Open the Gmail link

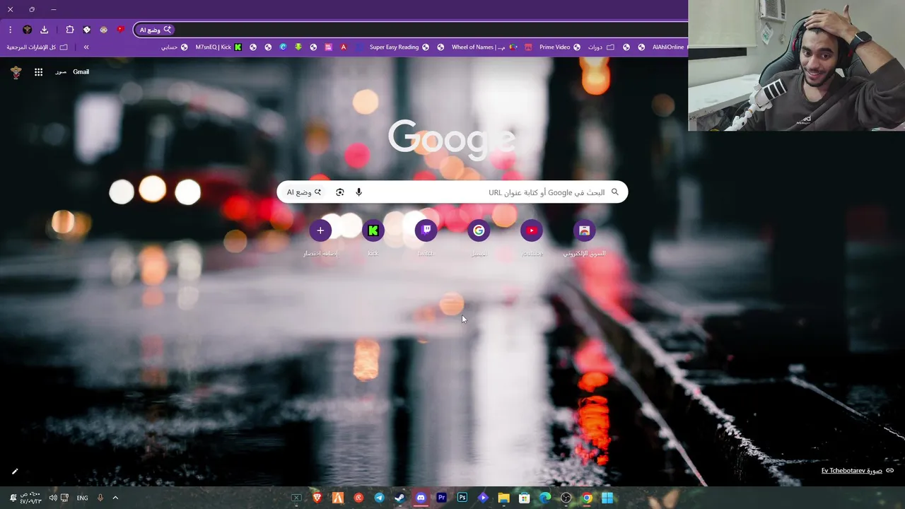coord(81,72)
